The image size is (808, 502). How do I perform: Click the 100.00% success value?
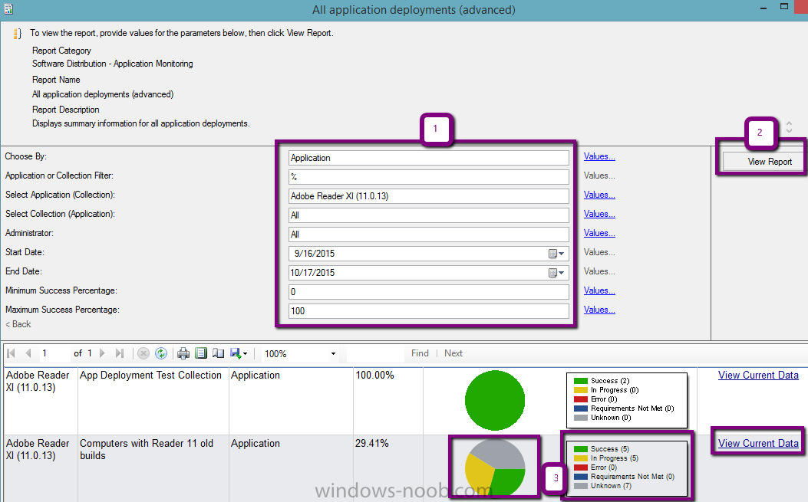click(x=374, y=376)
